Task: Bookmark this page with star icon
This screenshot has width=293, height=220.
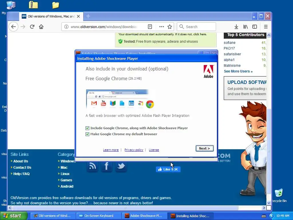Action: point(170,27)
